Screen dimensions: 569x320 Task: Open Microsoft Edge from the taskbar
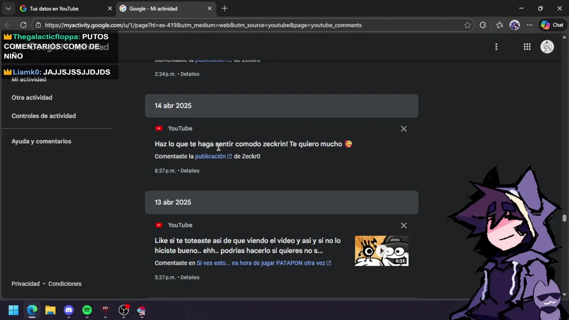32,310
